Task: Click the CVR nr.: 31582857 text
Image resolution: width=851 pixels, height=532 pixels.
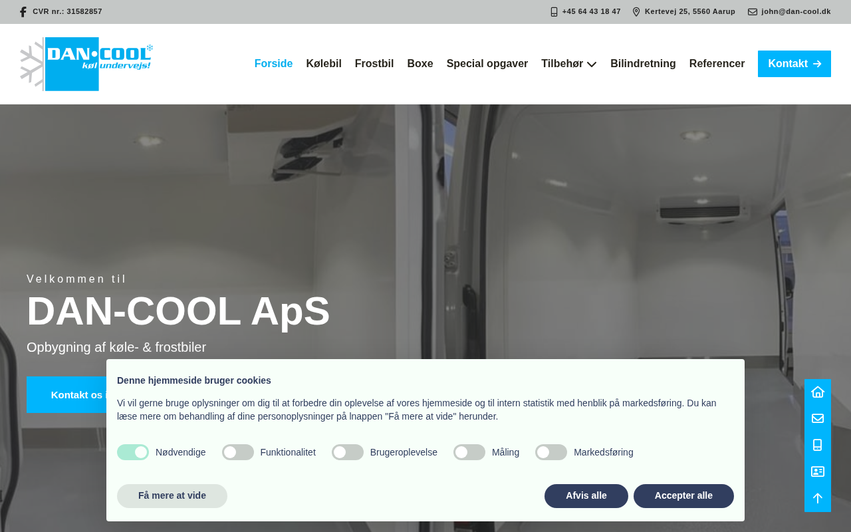Action: pos(68,12)
